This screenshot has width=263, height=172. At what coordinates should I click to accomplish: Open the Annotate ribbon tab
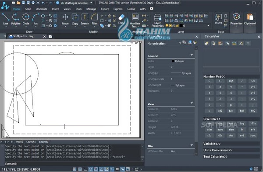tap(42, 9)
